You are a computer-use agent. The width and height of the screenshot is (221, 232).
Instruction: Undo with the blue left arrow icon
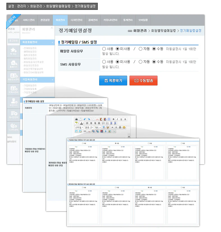(85, 119)
